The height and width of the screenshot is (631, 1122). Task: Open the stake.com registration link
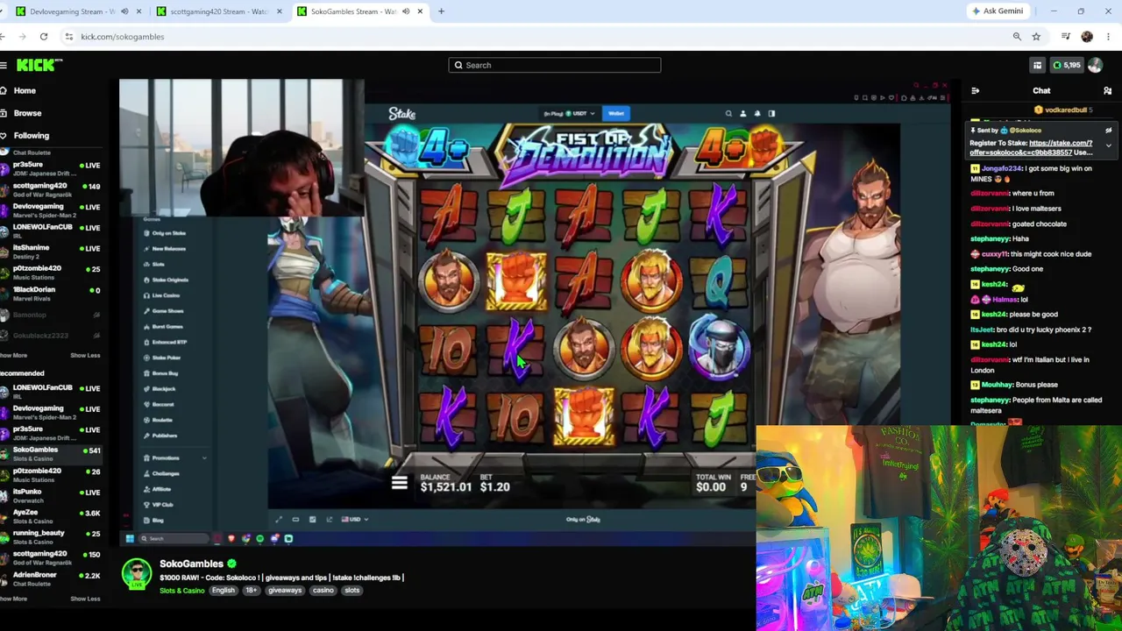pos(1031,147)
